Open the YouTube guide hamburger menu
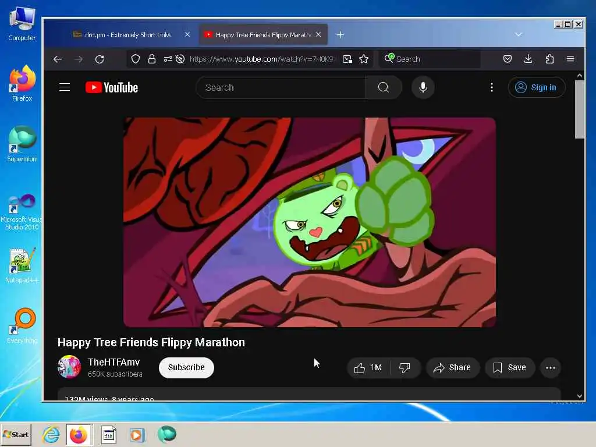This screenshot has width=596, height=447. pos(65,87)
